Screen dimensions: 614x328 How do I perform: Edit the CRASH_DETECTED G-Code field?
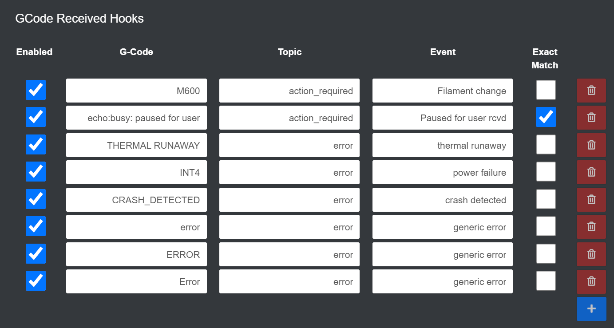136,200
